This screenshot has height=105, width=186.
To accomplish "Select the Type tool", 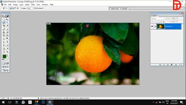I will pyautogui.click(x=7, y=42).
